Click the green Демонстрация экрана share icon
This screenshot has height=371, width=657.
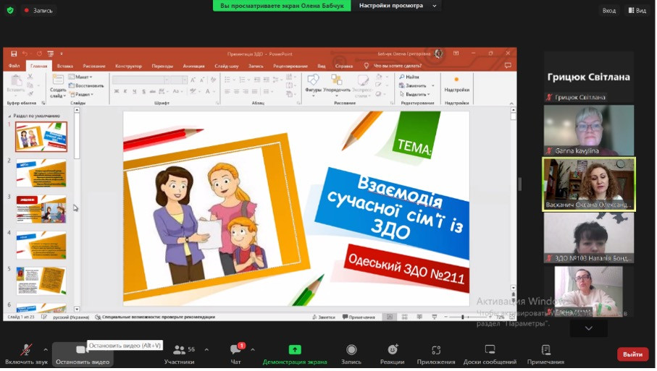tap(295, 351)
